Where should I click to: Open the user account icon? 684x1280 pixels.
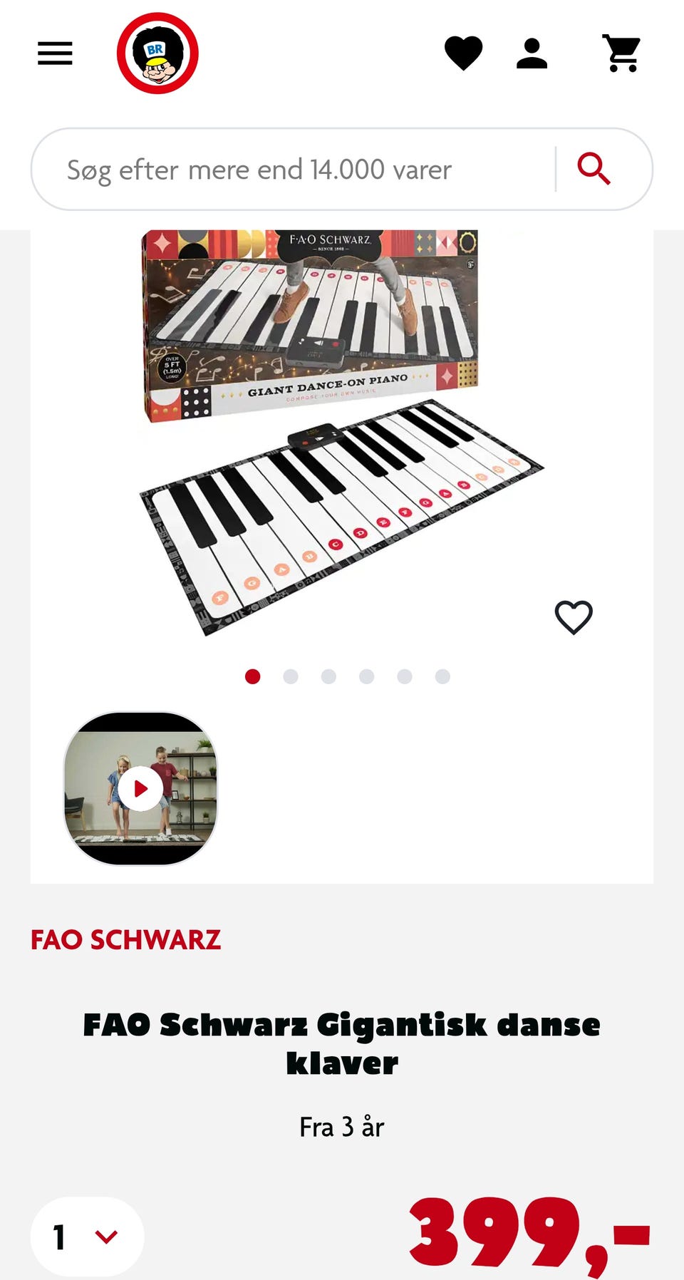point(532,53)
